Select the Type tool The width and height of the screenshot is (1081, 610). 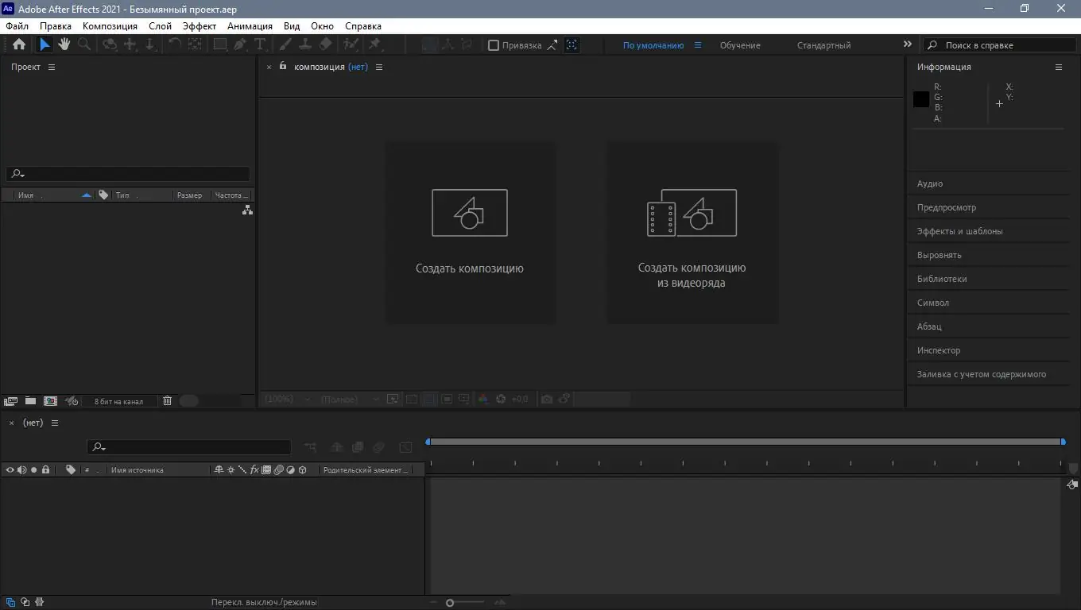260,44
